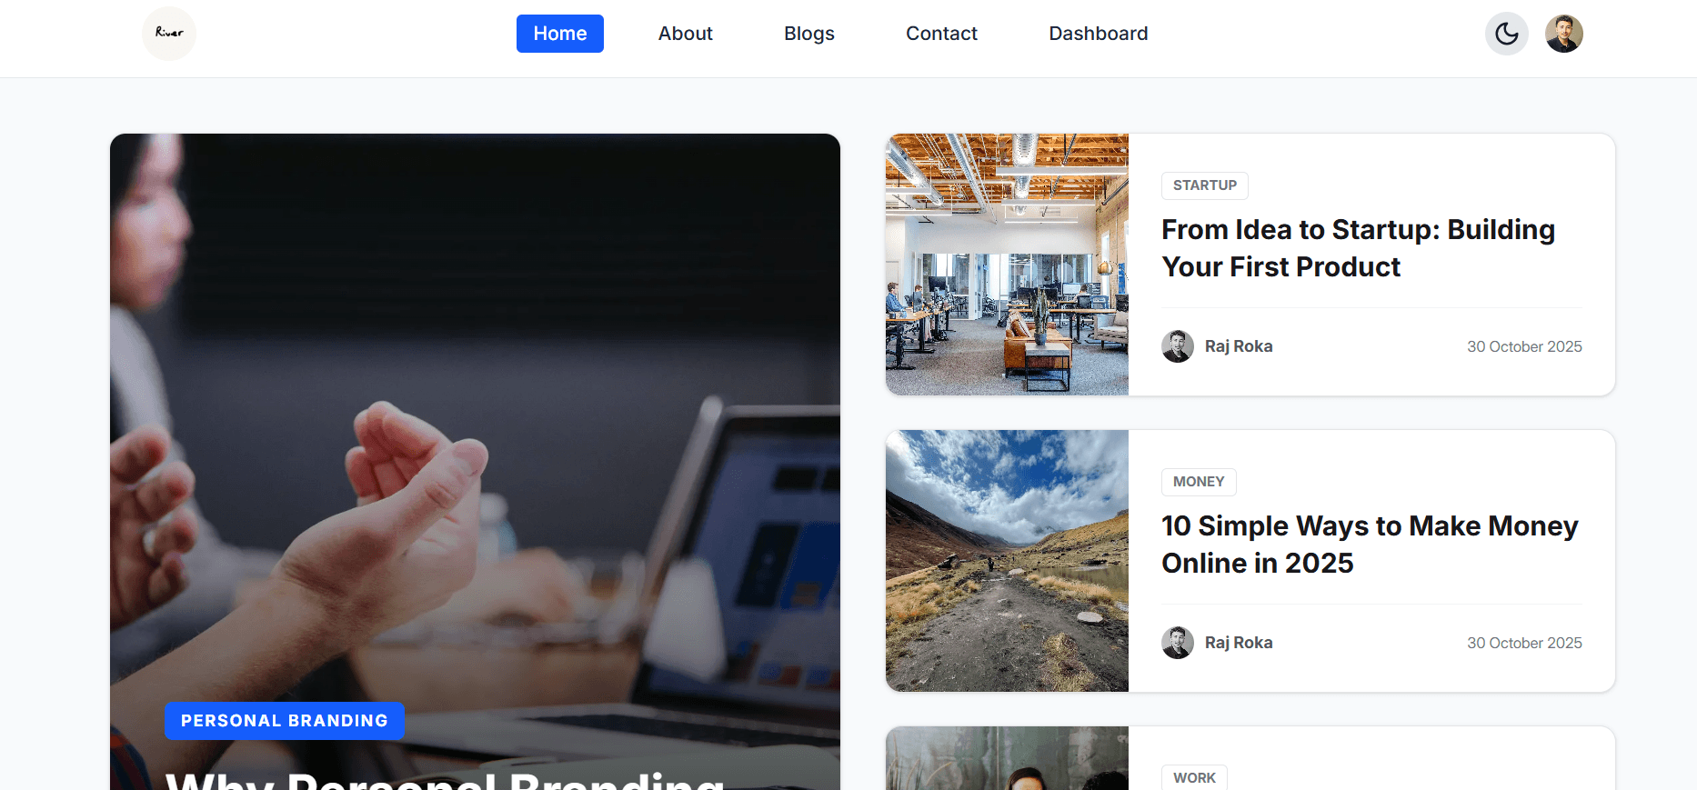The height and width of the screenshot is (790, 1697).
Task: Click the PERSONAL BRANDING badge
Action: (285, 721)
